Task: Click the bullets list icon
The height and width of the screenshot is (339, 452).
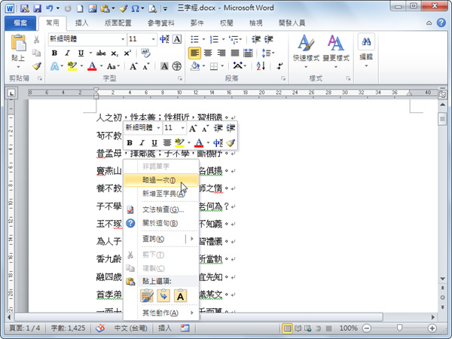Action: pyautogui.click(x=195, y=39)
